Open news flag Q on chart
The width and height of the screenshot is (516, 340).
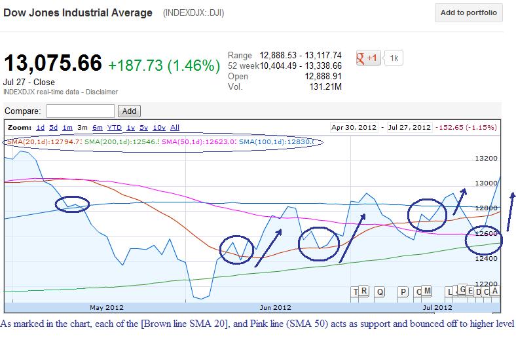point(380,292)
